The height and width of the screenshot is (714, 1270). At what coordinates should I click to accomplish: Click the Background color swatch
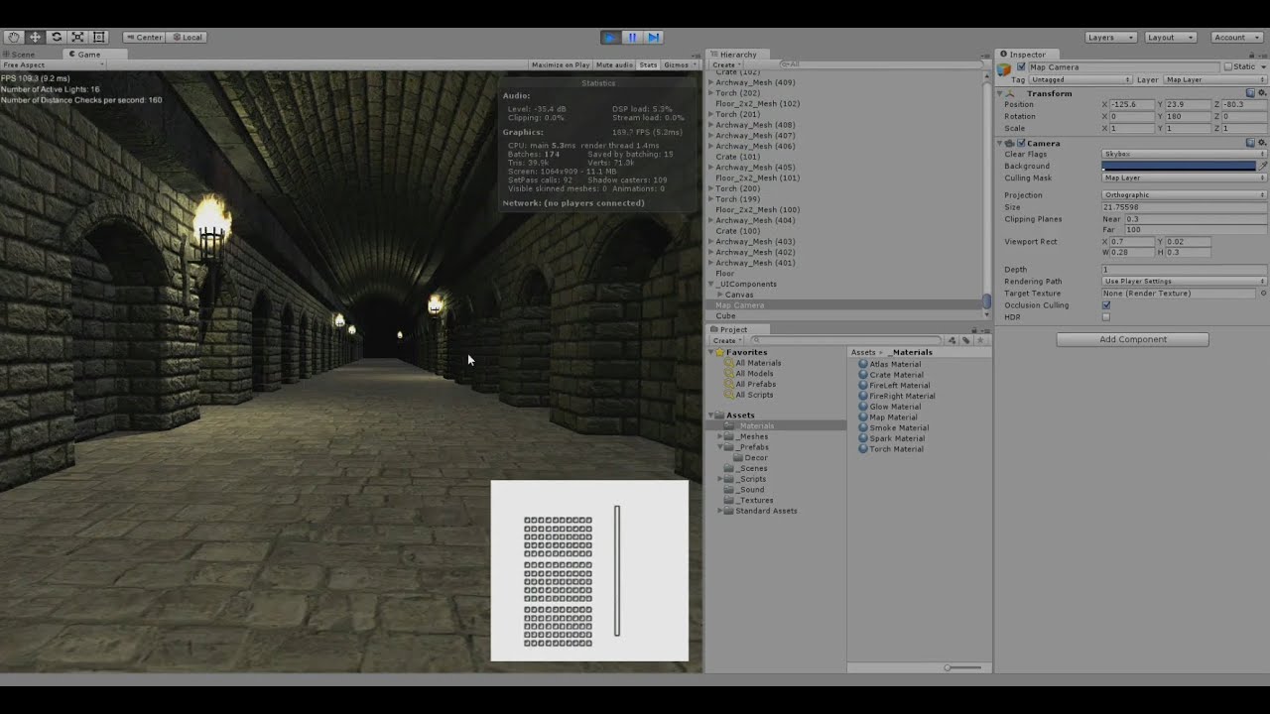(1179, 166)
